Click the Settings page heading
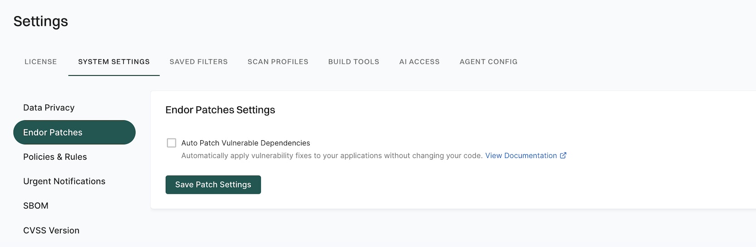 tap(41, 21)
